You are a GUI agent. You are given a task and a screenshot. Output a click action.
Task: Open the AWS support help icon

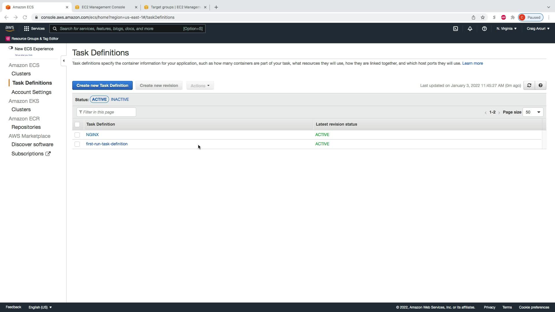tap(484, 29)
